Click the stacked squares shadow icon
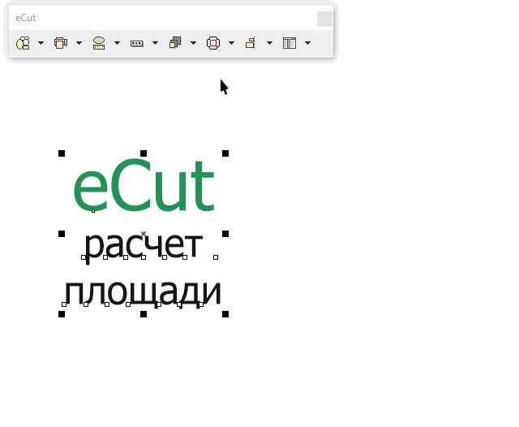The width and height of the screenshot is (519, 427). (175, 43)
